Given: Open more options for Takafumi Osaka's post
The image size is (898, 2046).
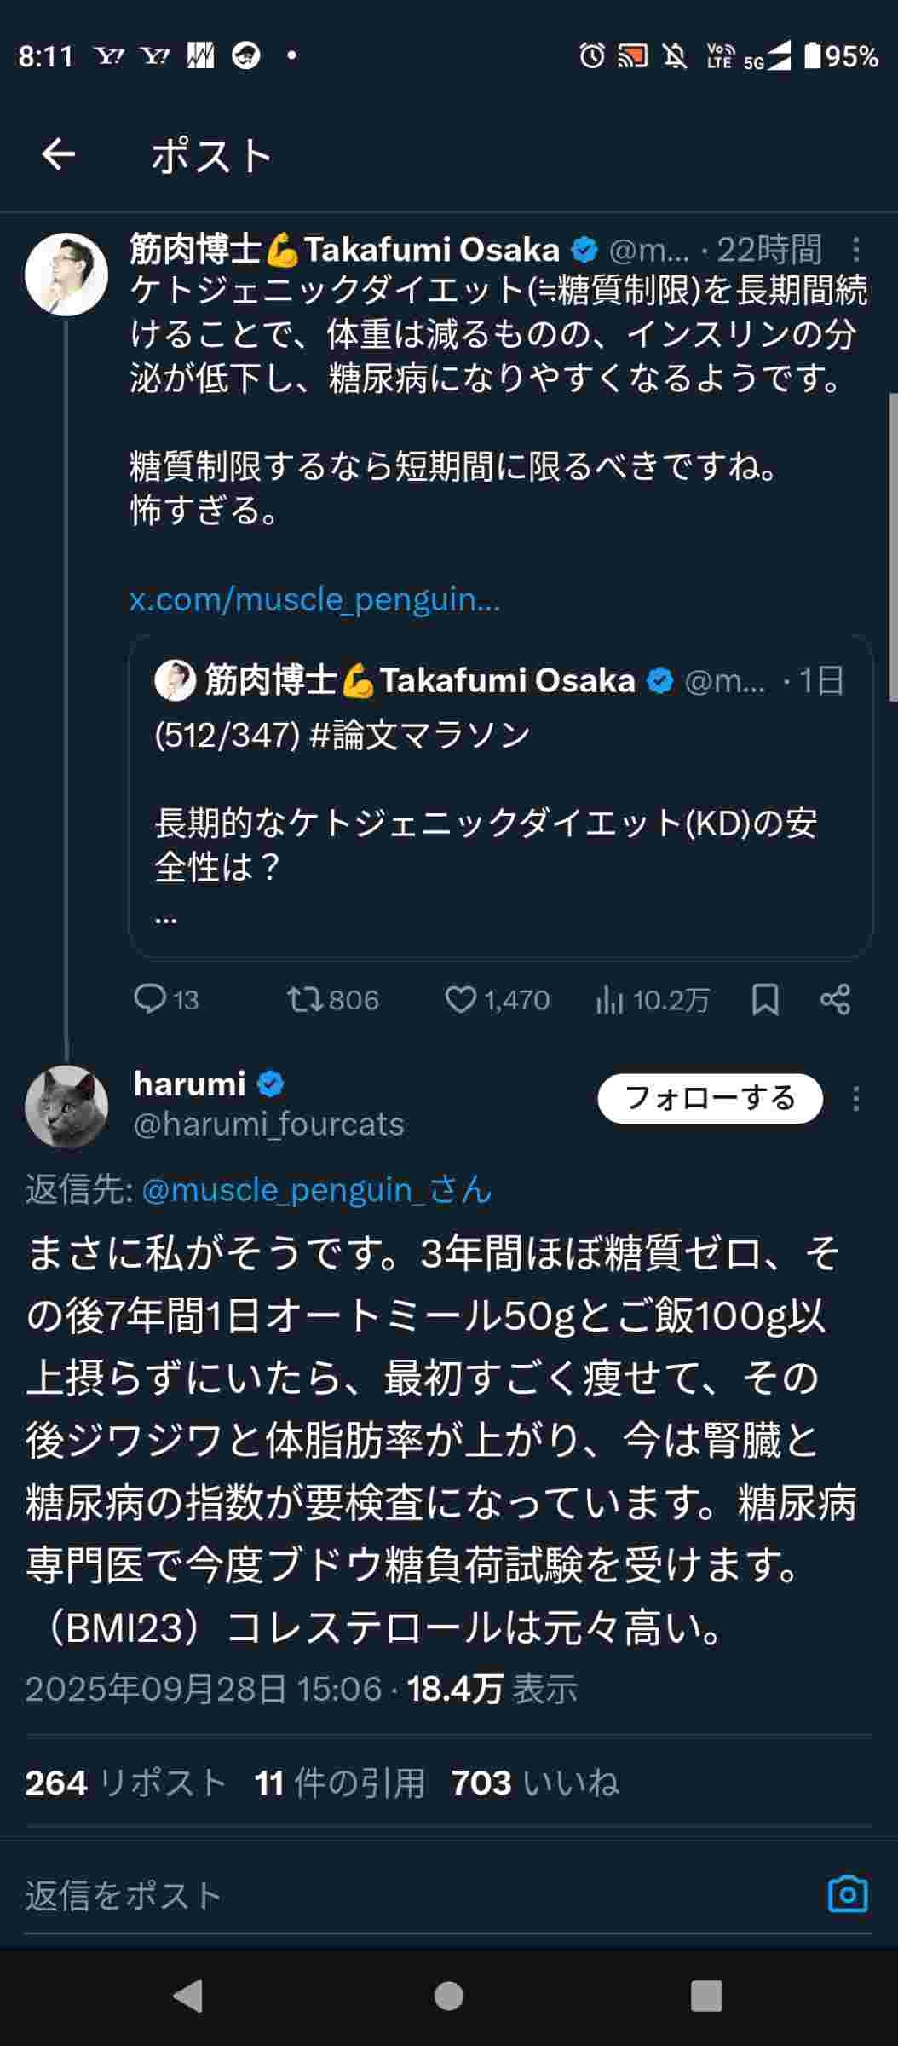Looking at the screenshot, I should click(856, 250).
